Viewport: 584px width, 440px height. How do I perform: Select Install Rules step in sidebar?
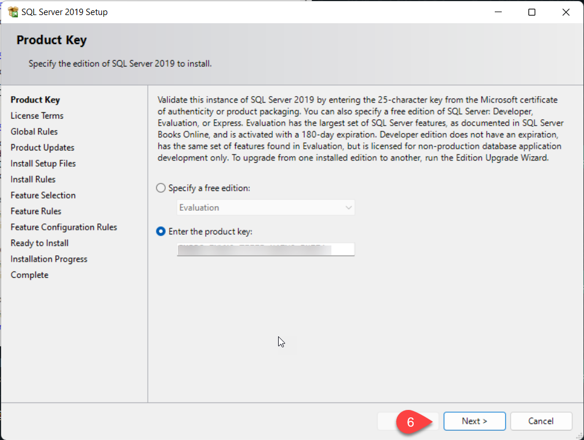click(x=33, y=179)
